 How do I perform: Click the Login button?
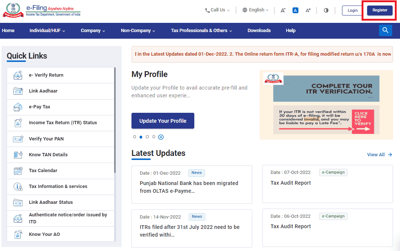click(x=352, y=10)
